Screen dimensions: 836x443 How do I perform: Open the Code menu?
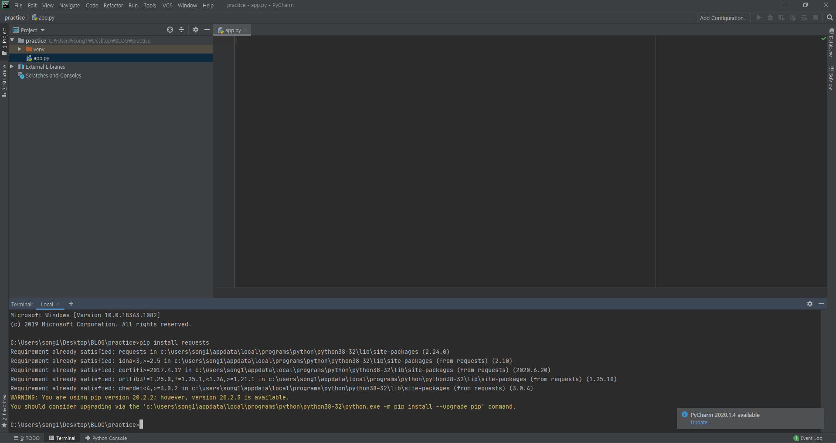click(x=92, y=5)
